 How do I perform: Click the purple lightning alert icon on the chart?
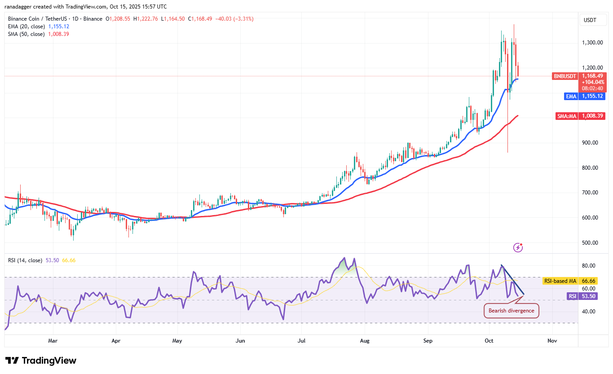pyautogui.click(x=518, y=247)
